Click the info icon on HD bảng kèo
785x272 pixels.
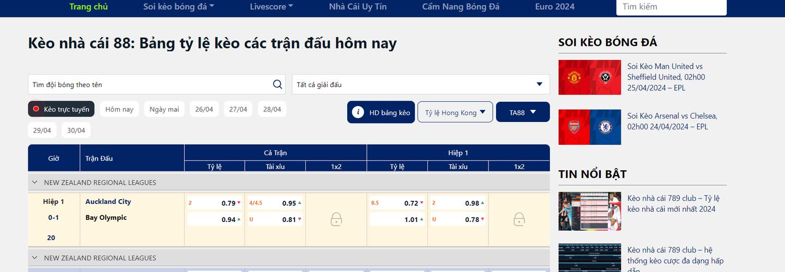point(358,112)
